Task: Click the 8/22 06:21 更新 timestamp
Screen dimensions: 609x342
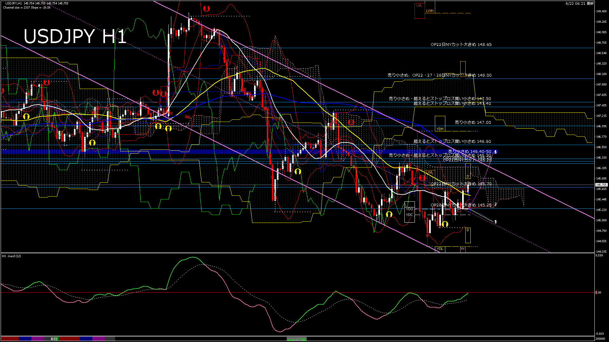Action: point(580,3)
